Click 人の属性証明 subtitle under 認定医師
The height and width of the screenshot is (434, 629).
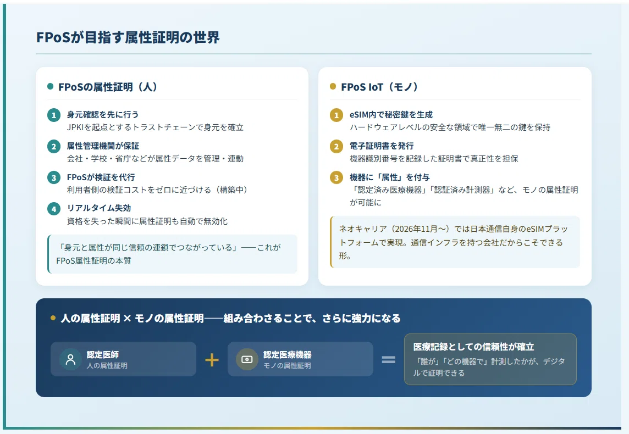(107, 366)
